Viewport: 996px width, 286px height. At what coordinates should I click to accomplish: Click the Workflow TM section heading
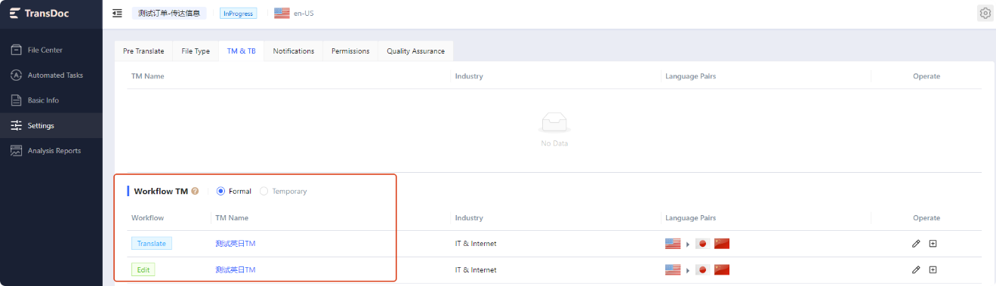(x=161, y=192)
